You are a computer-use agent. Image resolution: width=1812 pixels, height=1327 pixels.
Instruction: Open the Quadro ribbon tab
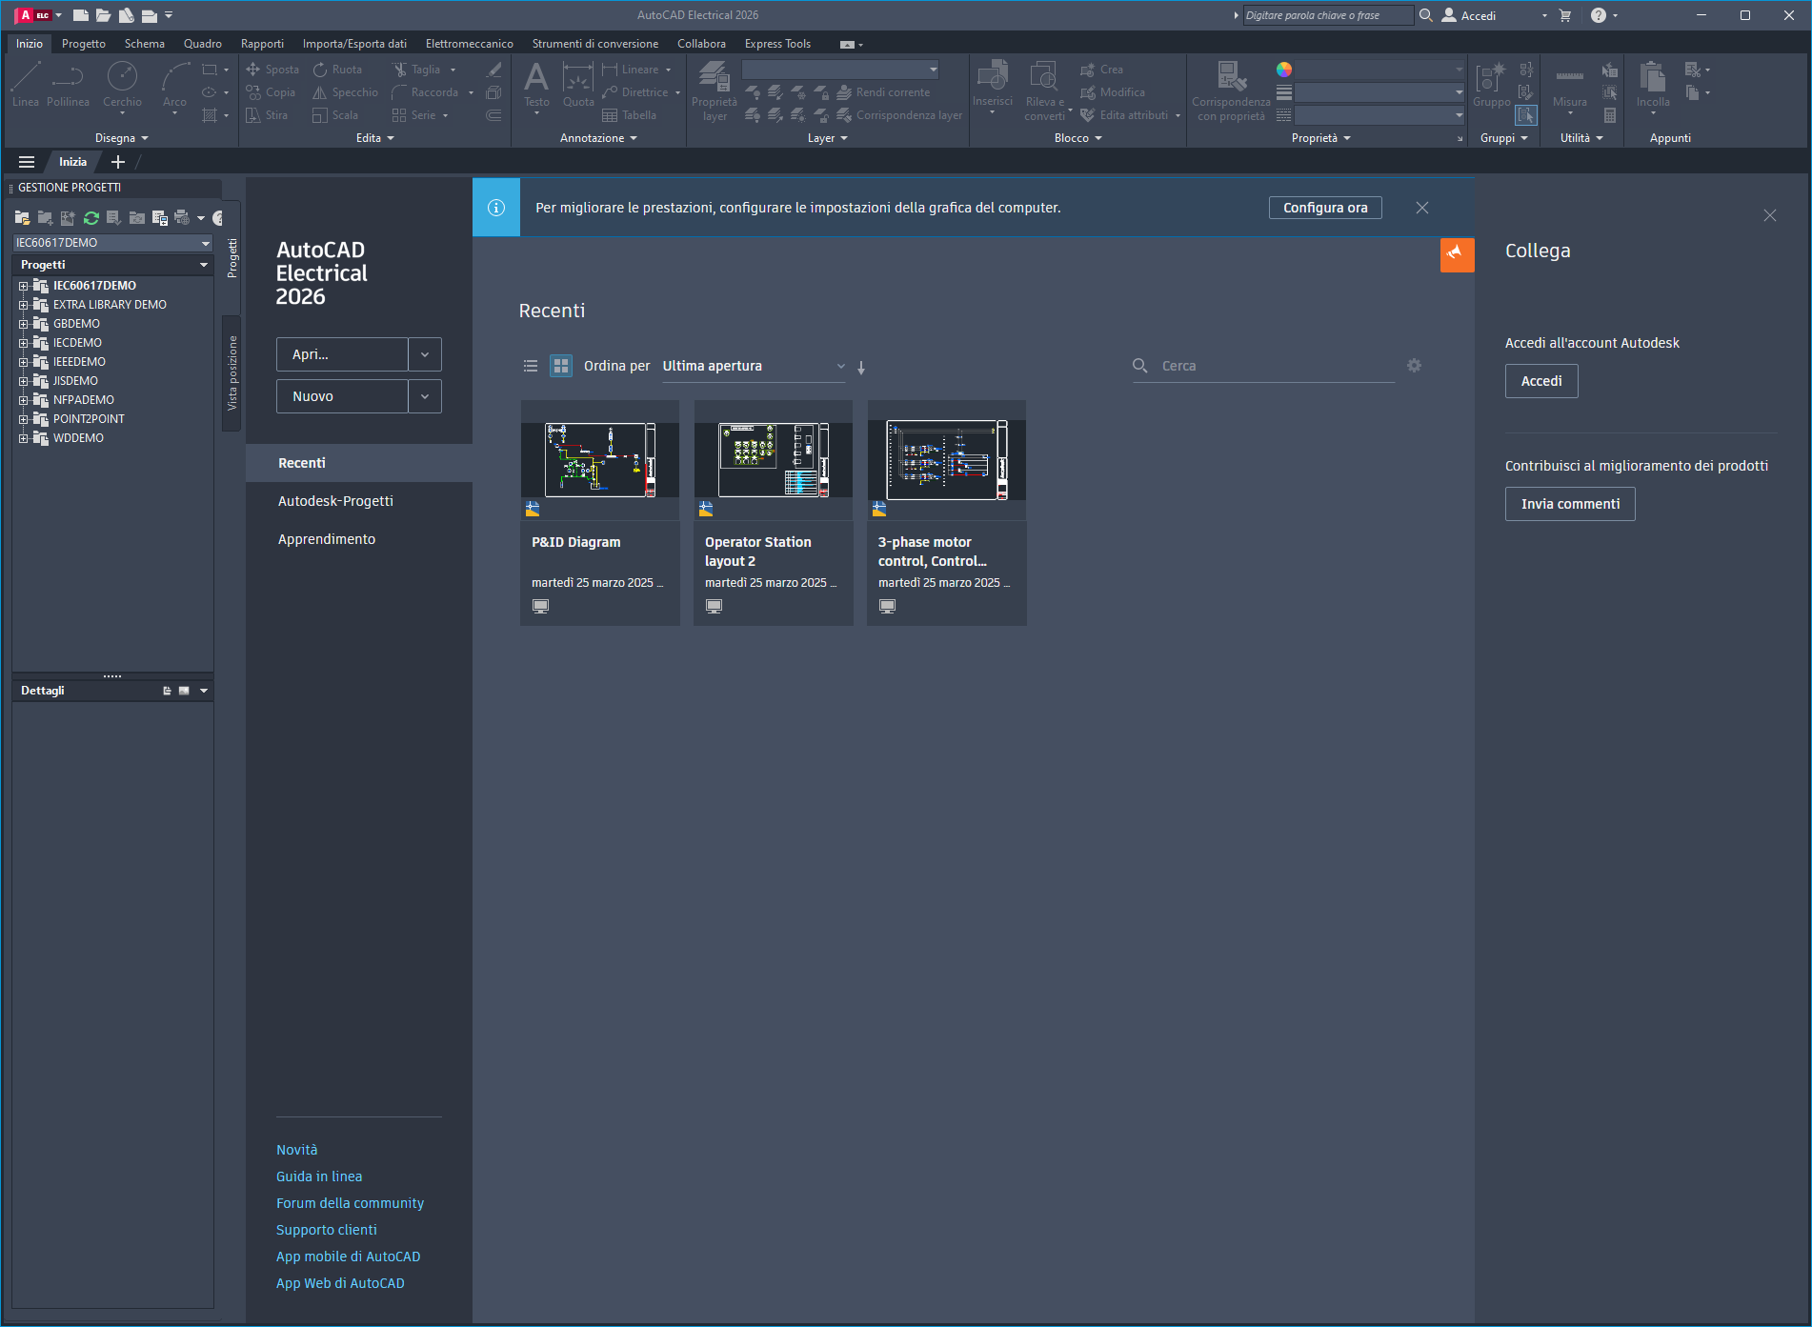point(203,44)
